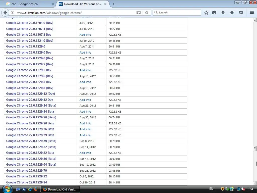Open Google Chrome 22.0.1229.14 (Beta) link

click(31, 106)
